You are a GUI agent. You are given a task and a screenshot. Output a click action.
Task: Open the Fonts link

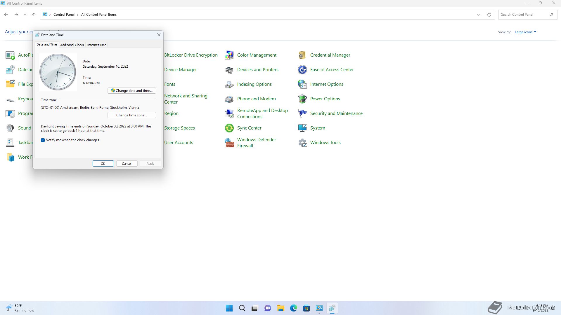pos(170,84)
